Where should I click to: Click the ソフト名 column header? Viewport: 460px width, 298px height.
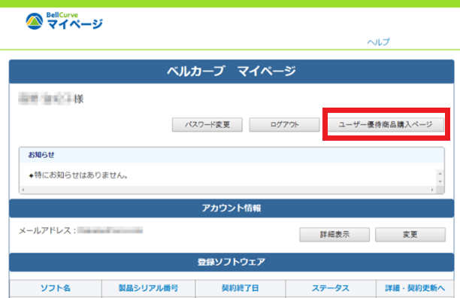pyautogui.click(x=56, y=288)
